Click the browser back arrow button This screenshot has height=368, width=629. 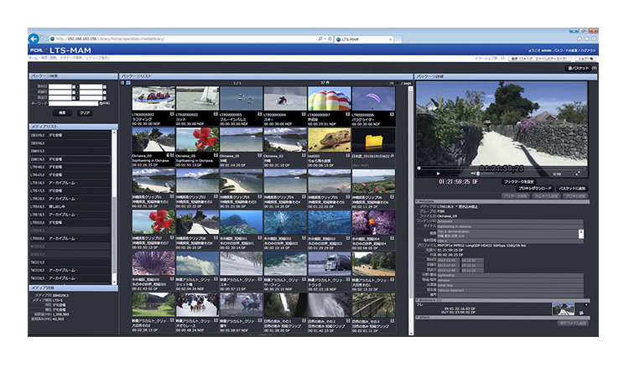point(34,39)
